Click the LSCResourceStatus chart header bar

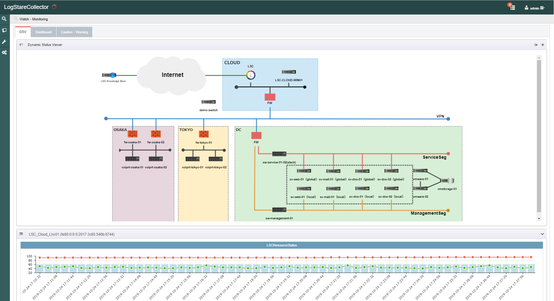coord(281,245)
